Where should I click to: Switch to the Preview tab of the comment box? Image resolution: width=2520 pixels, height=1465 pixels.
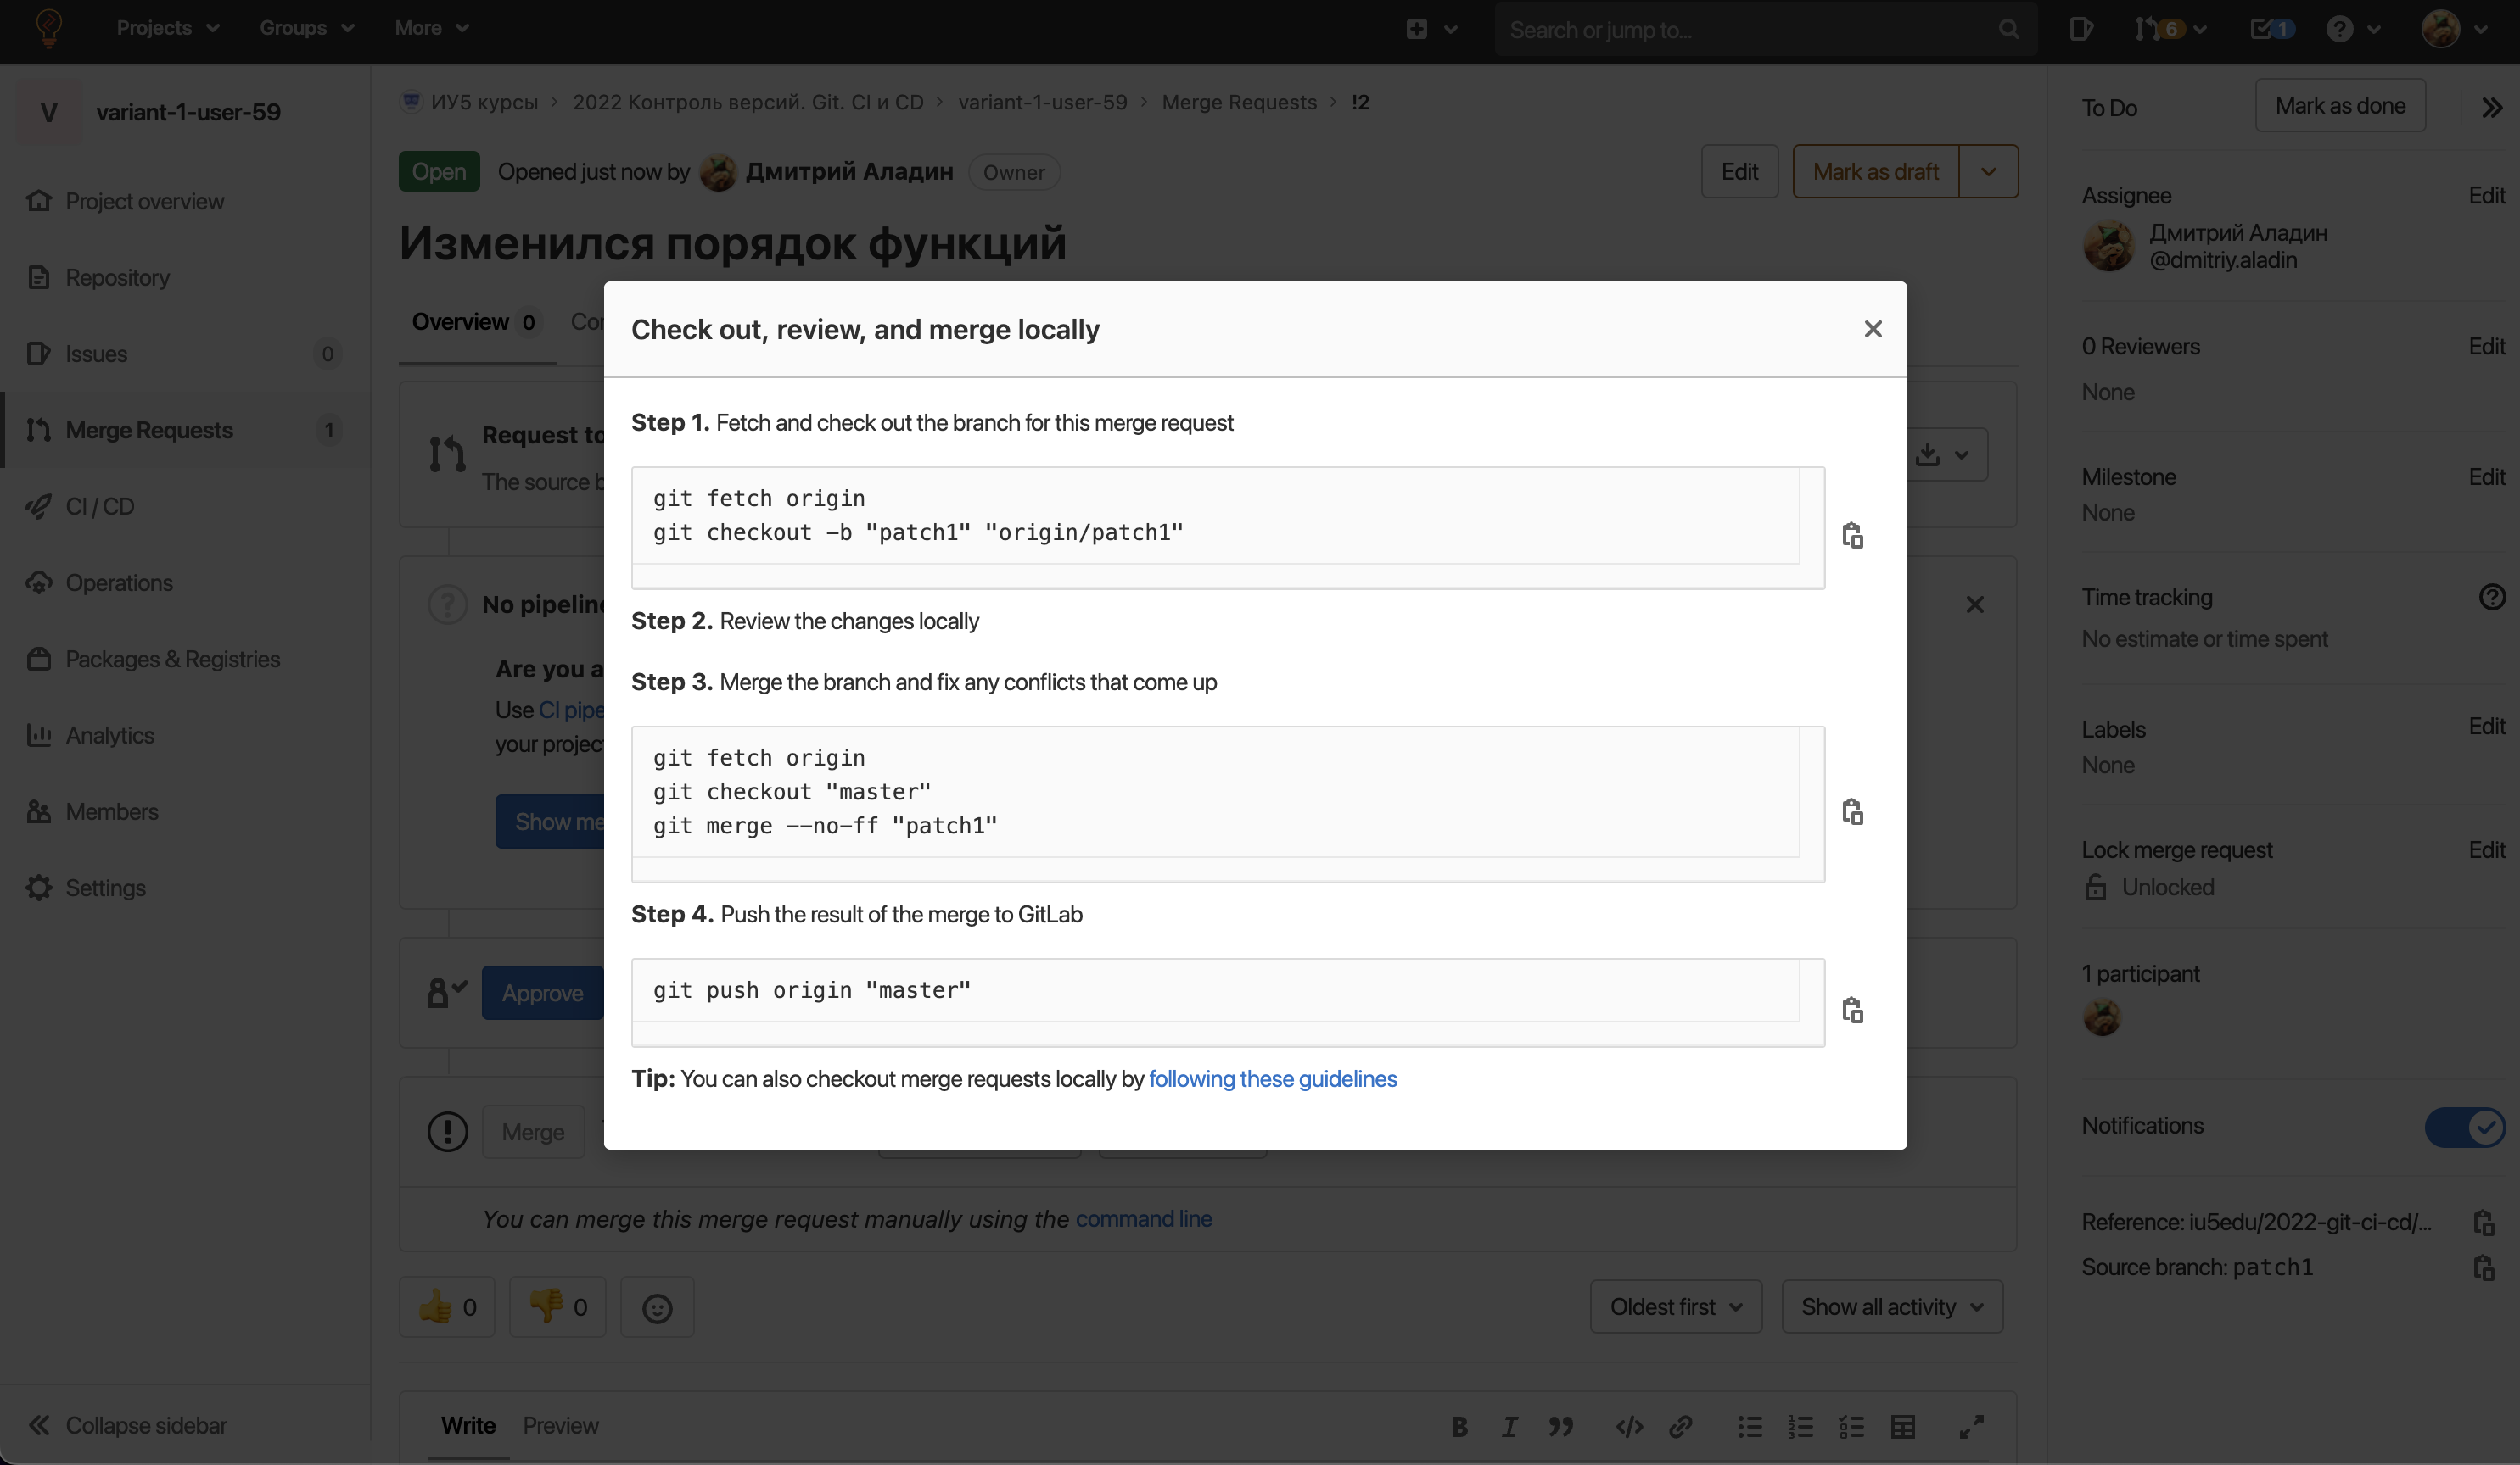(560, 1425)
